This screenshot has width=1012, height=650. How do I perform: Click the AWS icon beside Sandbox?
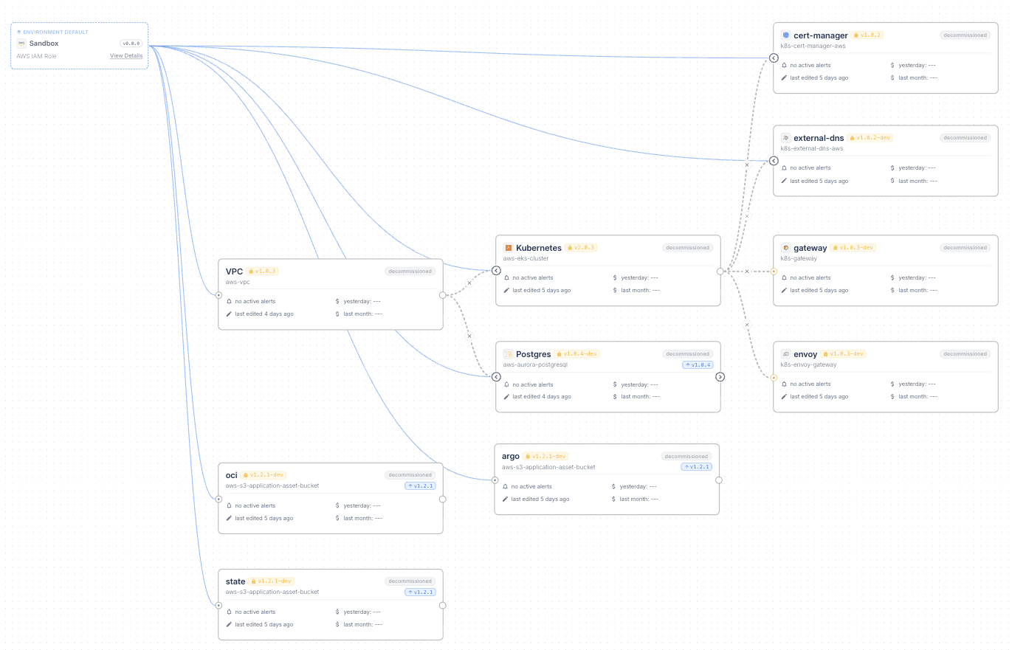pos(21,44)
